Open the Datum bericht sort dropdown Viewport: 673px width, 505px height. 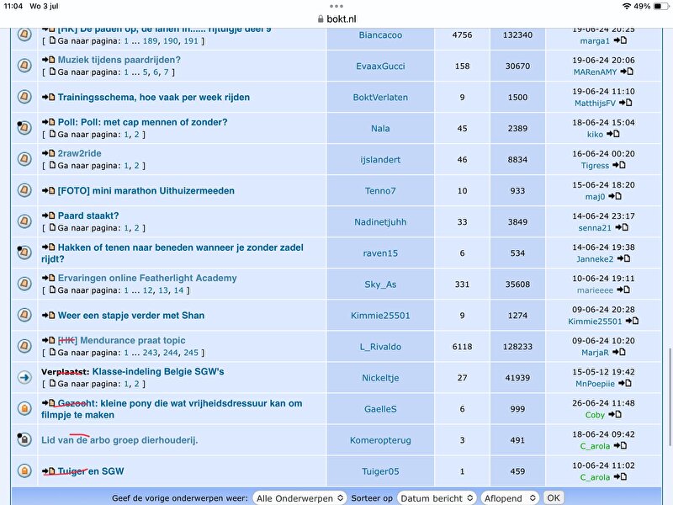pos(437,498)
